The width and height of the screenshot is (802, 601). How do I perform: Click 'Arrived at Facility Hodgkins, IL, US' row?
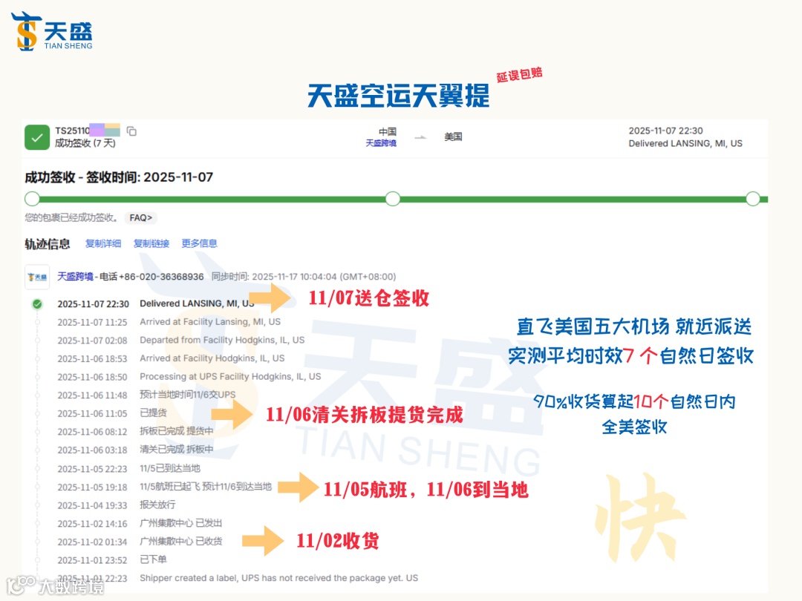click(212, 359)
